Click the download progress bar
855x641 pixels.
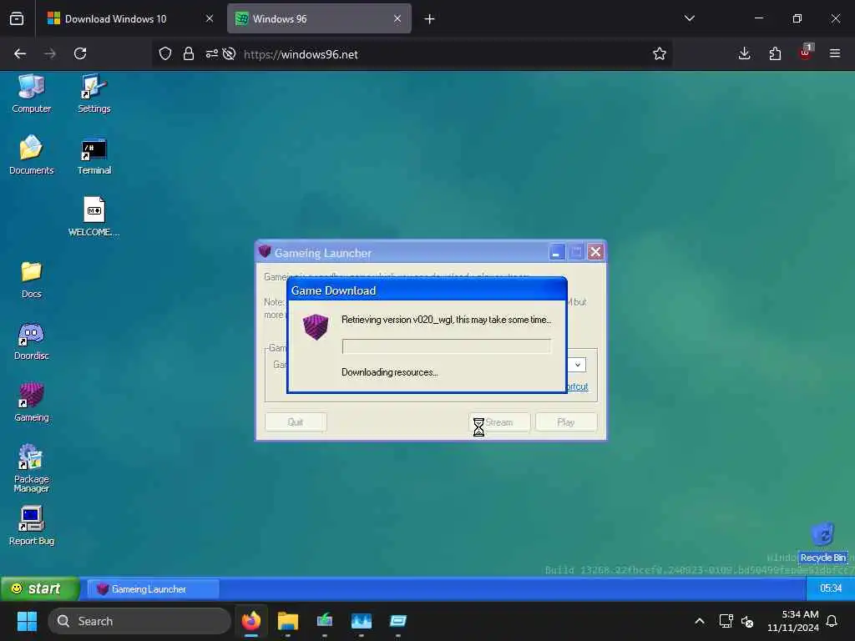446,346
